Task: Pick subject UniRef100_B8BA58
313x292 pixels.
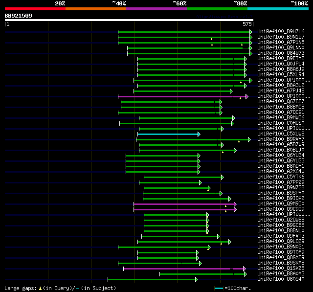Action: [x=281, y=107]
